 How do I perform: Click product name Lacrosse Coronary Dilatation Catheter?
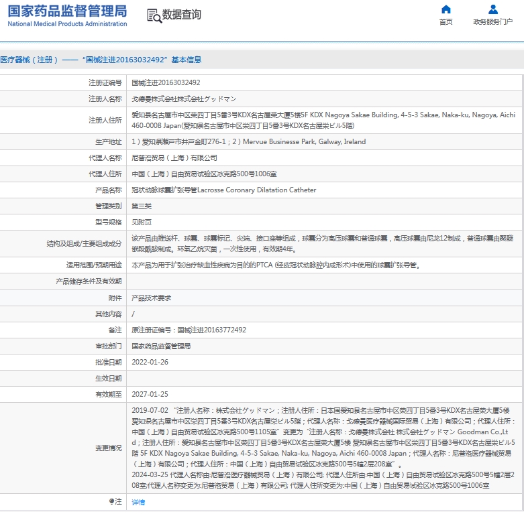[224, 190]
